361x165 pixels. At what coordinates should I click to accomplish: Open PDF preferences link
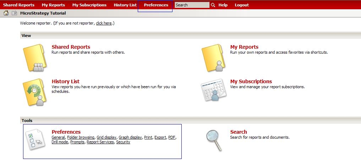(172, 137)
